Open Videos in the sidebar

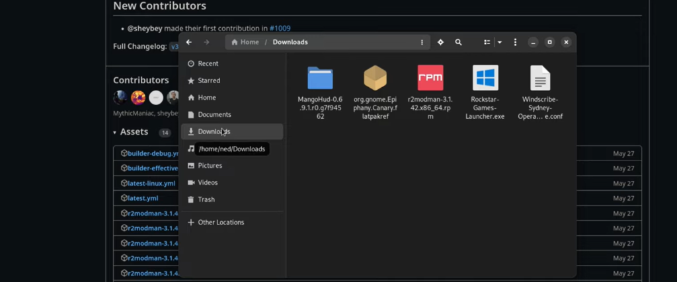232,182
